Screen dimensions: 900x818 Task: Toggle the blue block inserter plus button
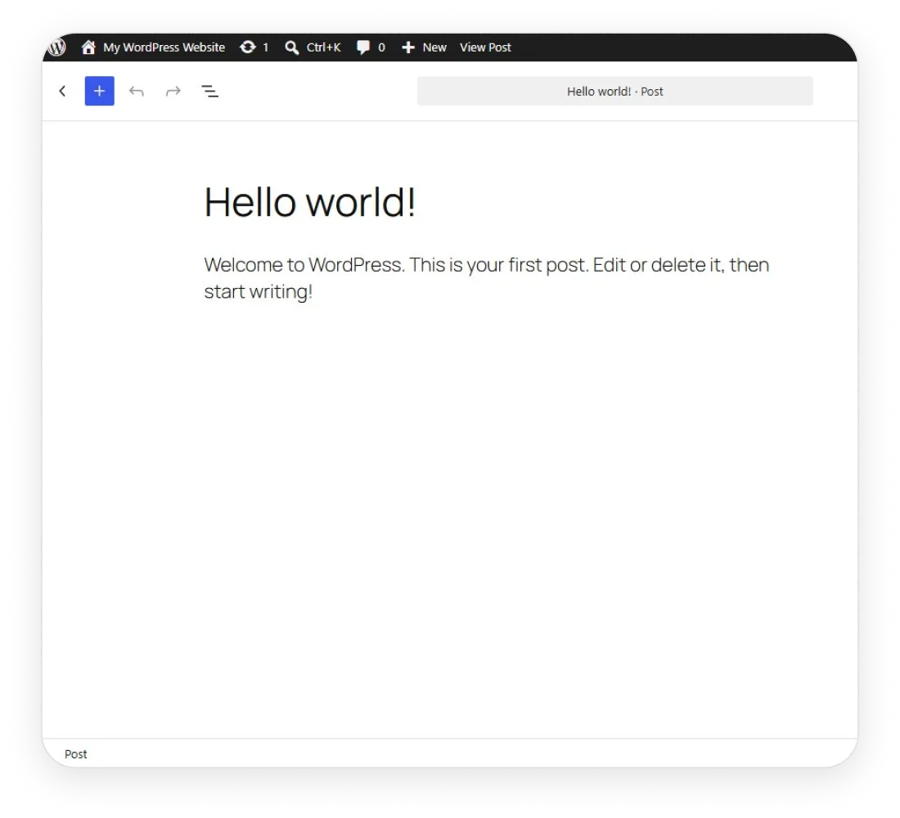(99, 91)
